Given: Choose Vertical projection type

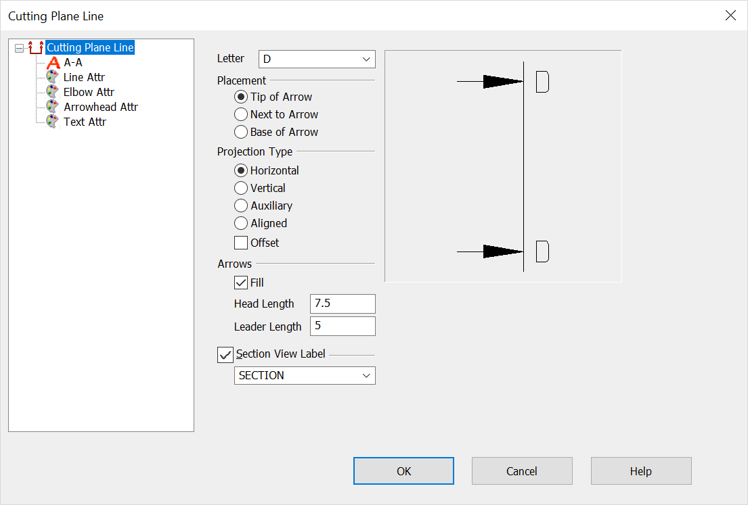Looking at the screenshot, I should point(240,188).
